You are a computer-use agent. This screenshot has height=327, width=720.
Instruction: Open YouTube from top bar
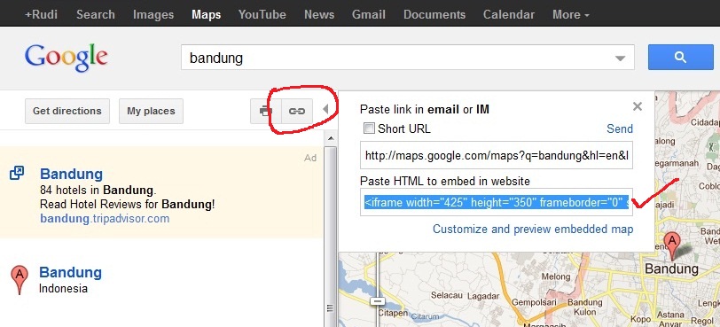(x=262, y=15)
